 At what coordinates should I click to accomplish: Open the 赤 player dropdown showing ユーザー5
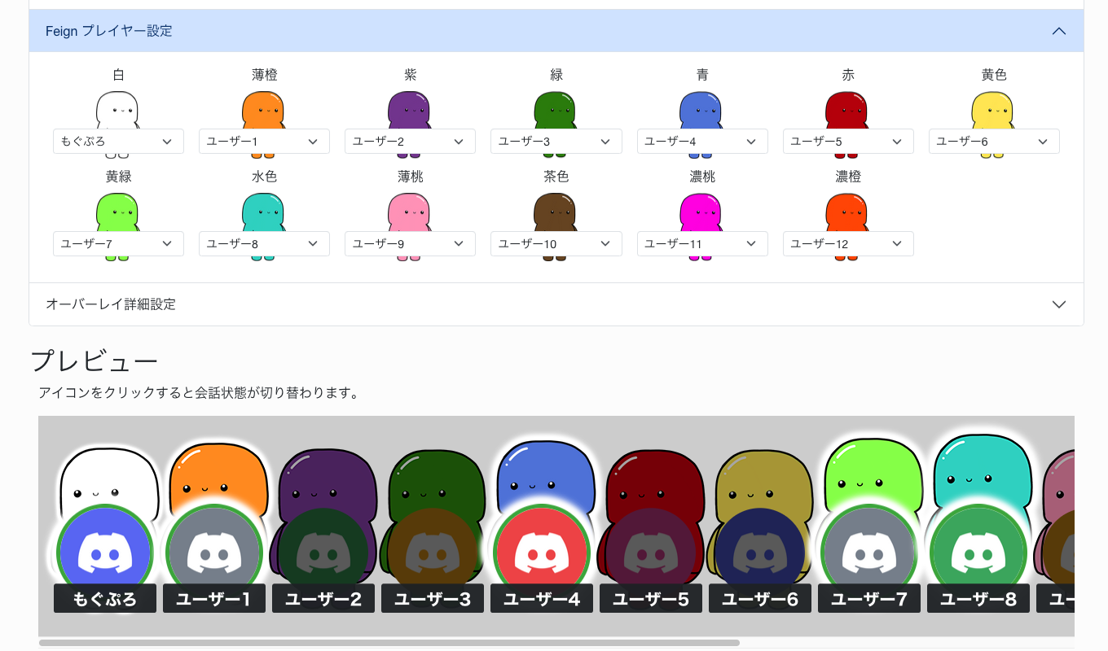(x=848, y=142)
